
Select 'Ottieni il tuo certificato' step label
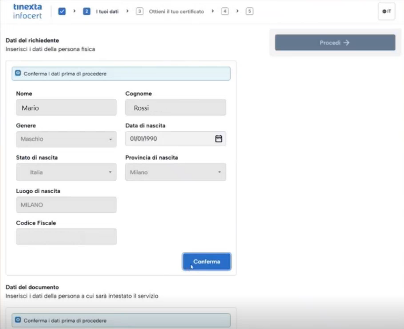pyautogui.click(x=176, y=11)
